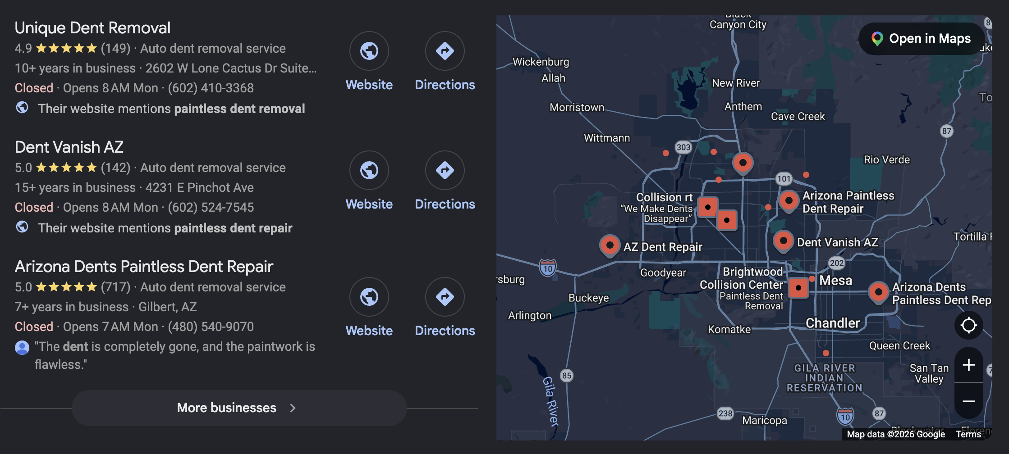Open the Dent Vanish AZ listing title in results list

coord(69,147)
